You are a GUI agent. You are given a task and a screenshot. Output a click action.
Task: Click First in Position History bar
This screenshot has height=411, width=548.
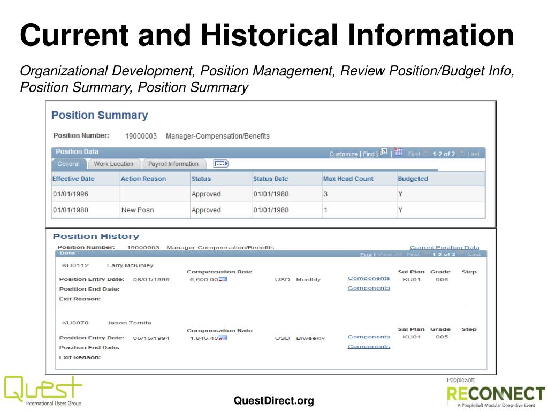pos(413,254)
